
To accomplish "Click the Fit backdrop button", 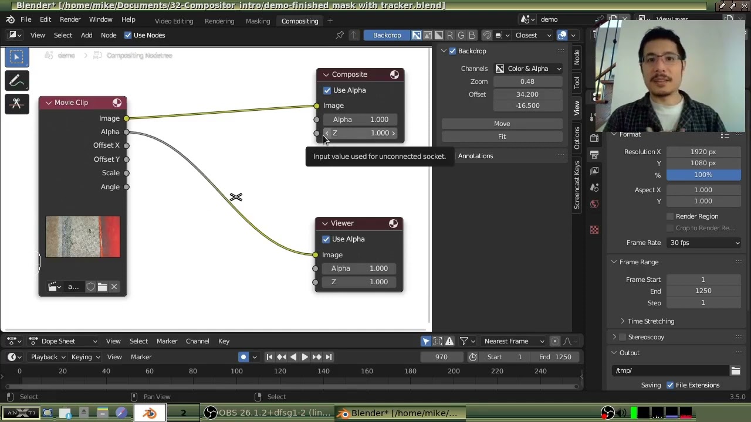I will (x=502, y=137).
